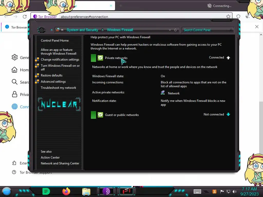Open Troubleshoot my network

coord(58,88)
